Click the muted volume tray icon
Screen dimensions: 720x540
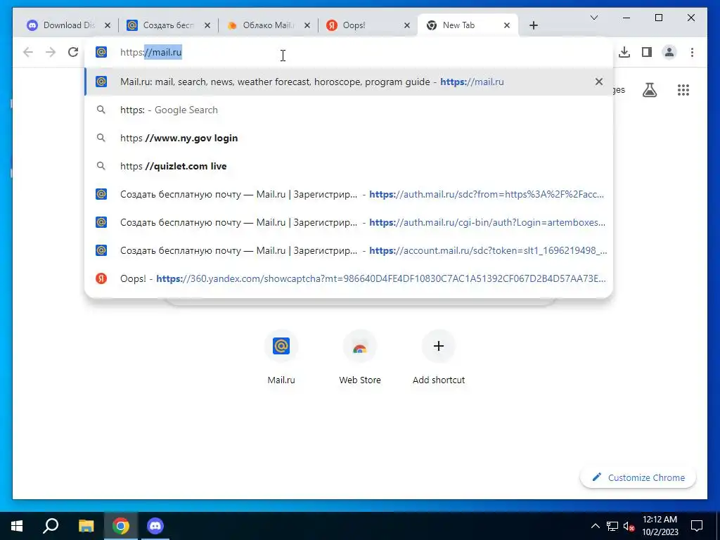[629, 526]
